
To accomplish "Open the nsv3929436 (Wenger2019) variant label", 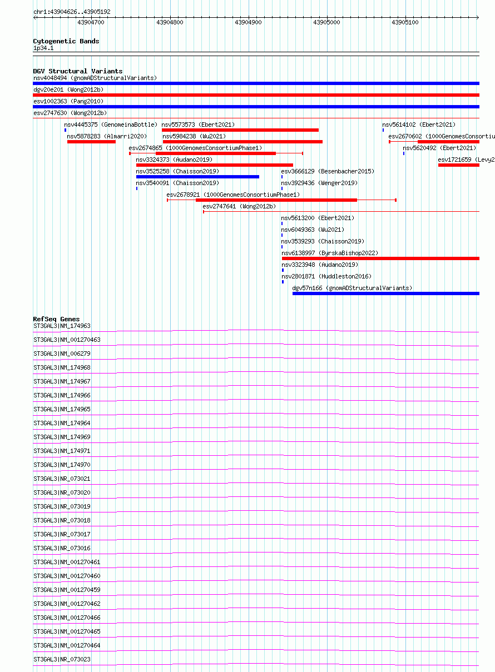I will point(319,183).
